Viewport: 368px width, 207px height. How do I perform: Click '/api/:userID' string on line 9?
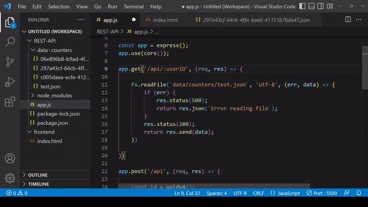[166, 69]
